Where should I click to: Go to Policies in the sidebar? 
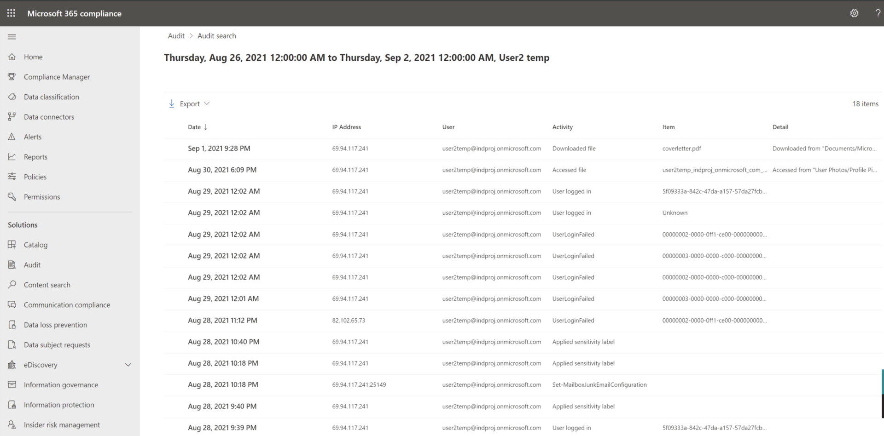point(35,177)
